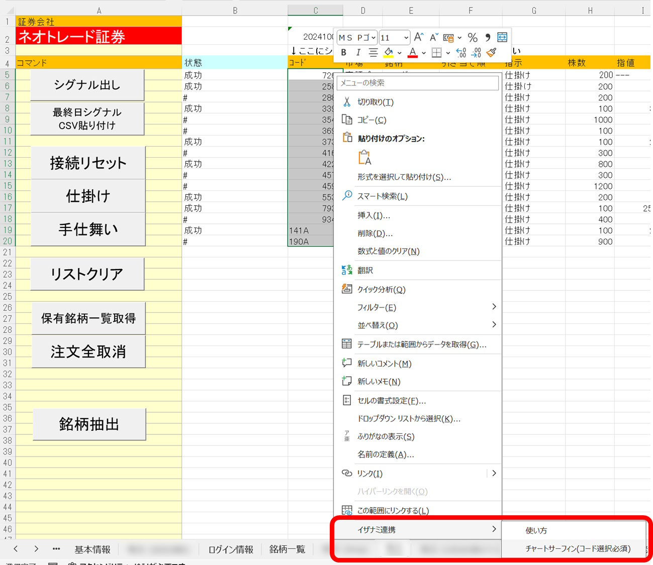
Task: Switch to 基本情報 sheet tab
Action: tap(92, 549)
